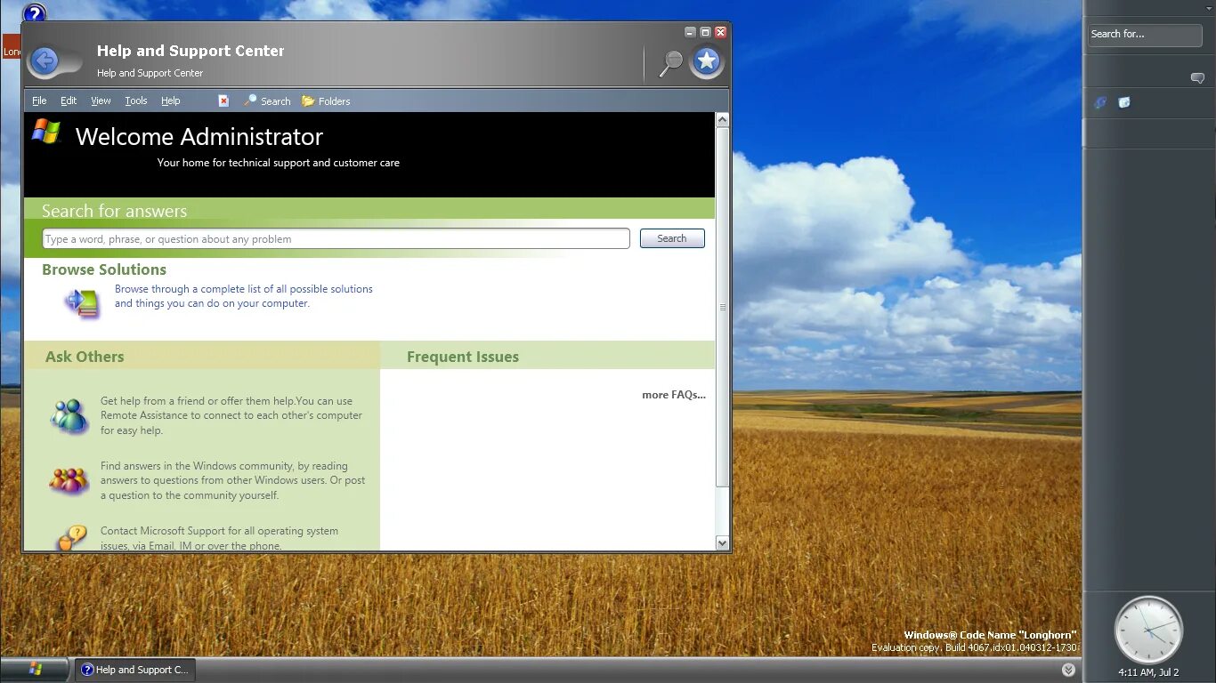Open the Edit menu
Image resolution: width=1216 pixels, height=683 pixels.
[69, 100]
